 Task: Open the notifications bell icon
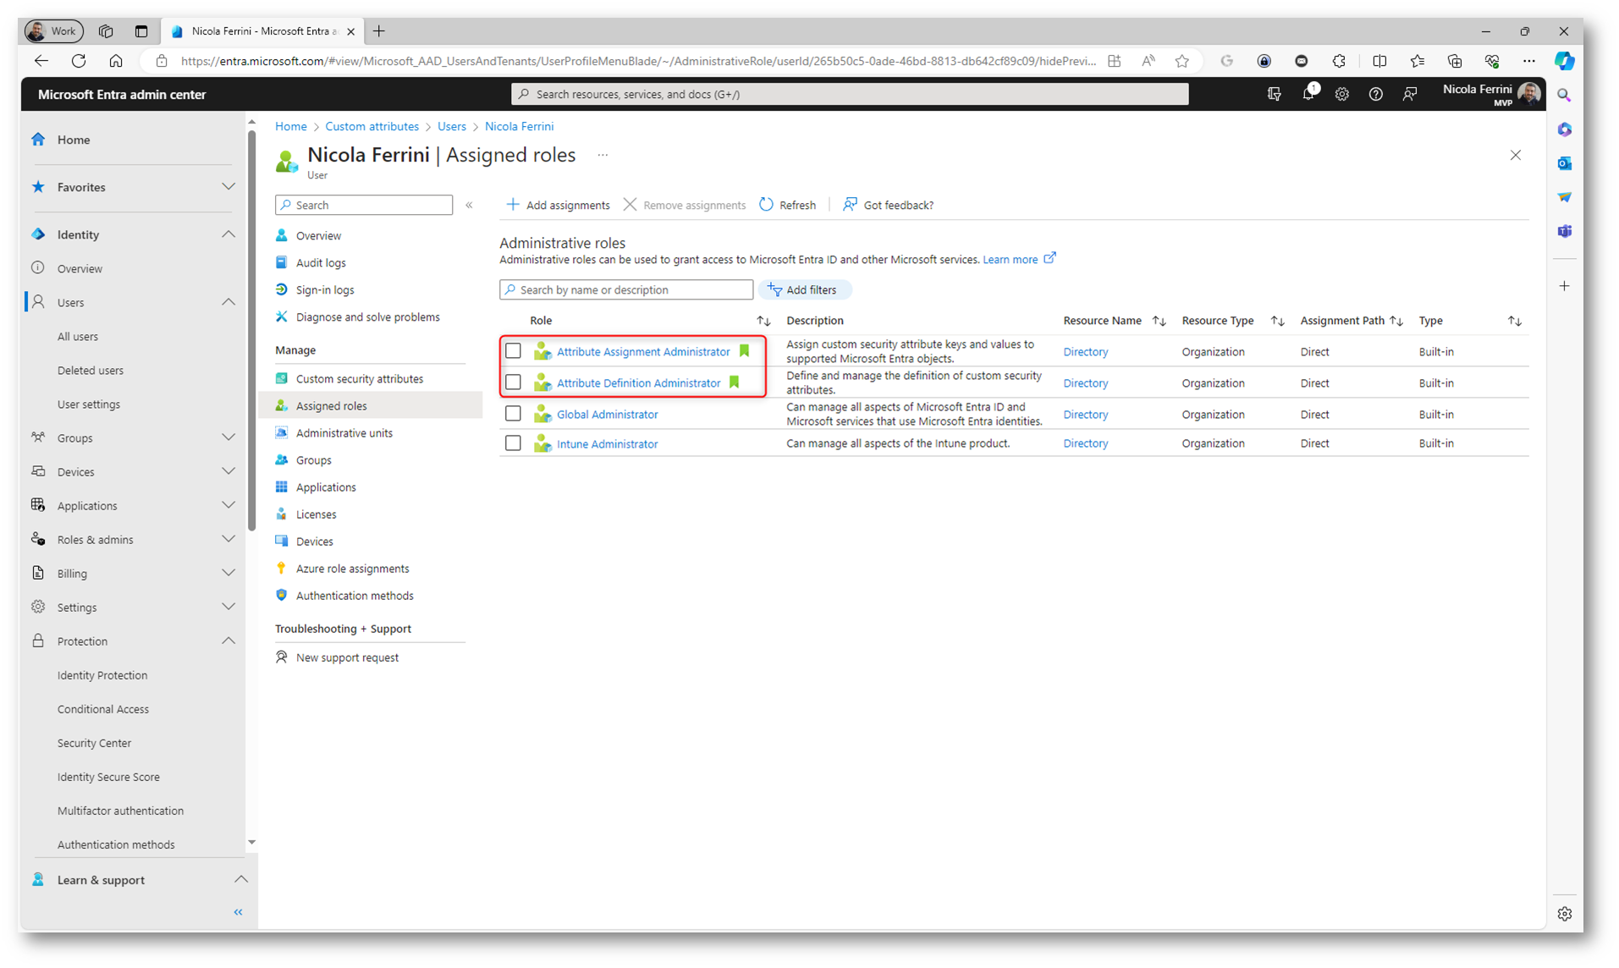coord(1308,94)
